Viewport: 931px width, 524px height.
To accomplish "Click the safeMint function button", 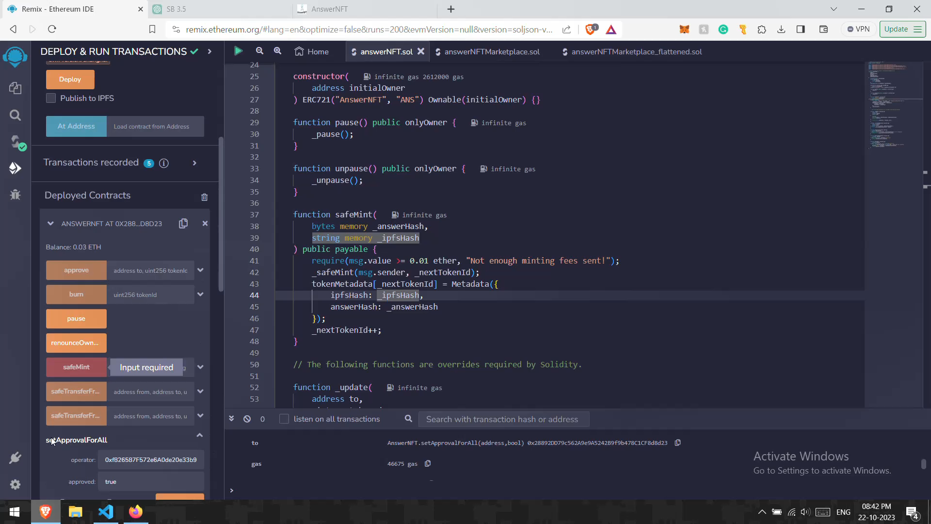I will (x=76, y=367).
